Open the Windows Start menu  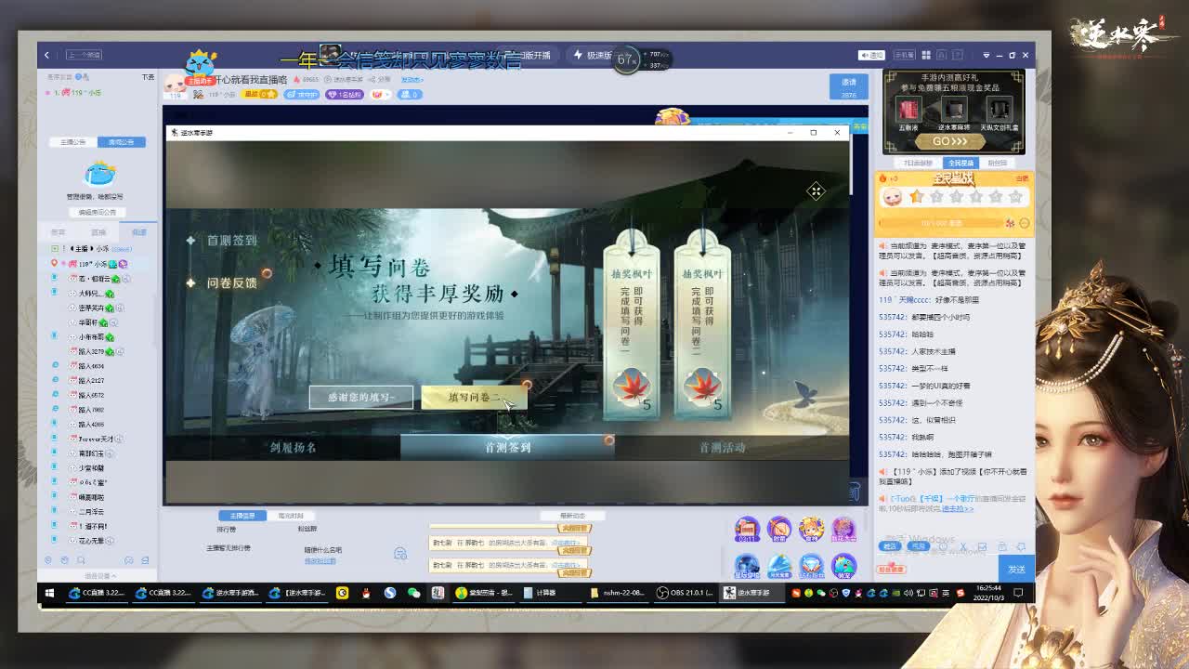[x=47, y=593]
